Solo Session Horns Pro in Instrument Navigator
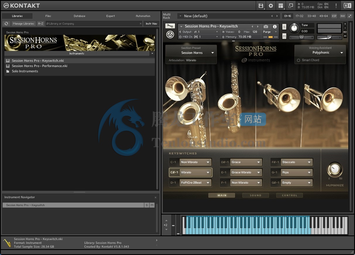355x255 pixels. point(147,205)
